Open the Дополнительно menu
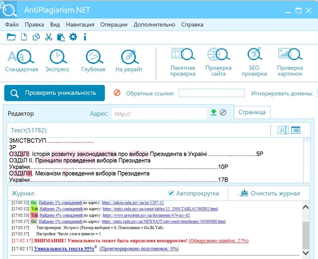This screenshot has height=259, width=318. [154, 24]
